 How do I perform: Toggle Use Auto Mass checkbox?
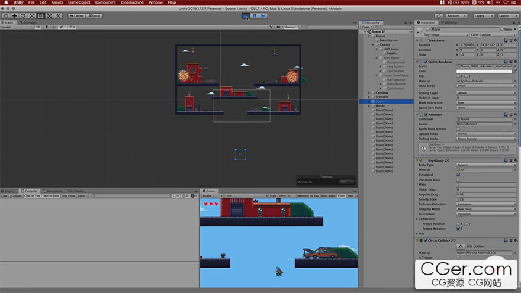pyautogui.click(x=458, y=179)
